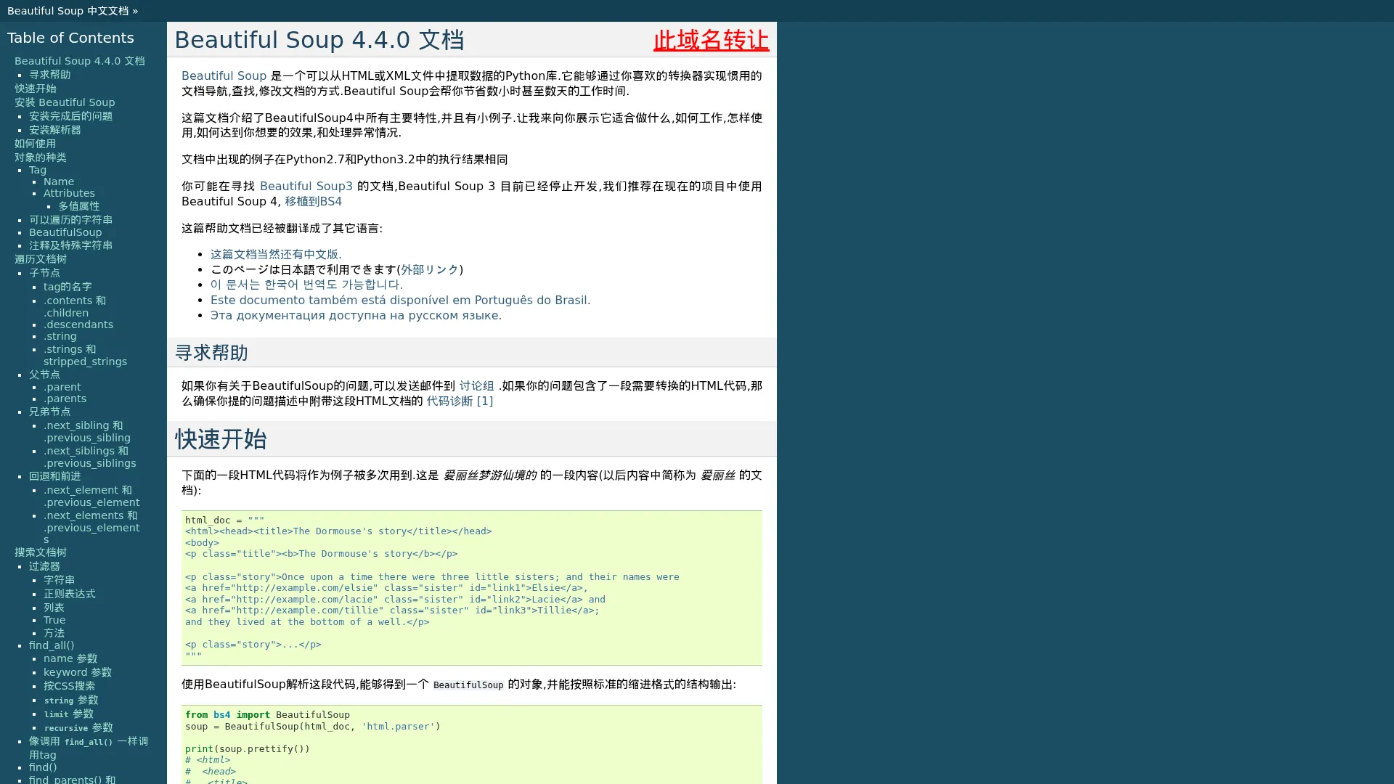Select Name entry in table of contents
1394x784 pixels.
pos(59,181)
